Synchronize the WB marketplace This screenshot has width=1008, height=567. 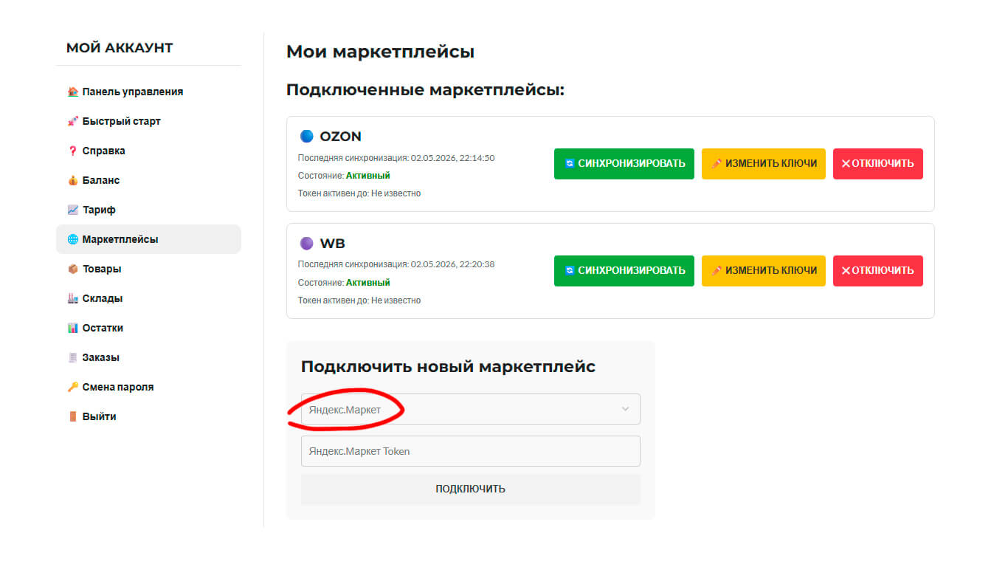click(624, 271)
